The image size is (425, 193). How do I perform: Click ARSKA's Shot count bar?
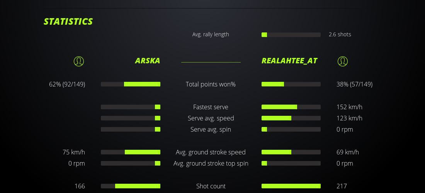tap(131, 186)
